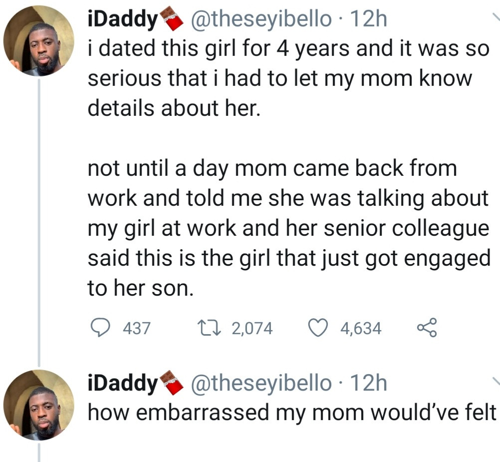
Task: Click chocolate bar emoji in first tweet's name
Action: (171, 20)
